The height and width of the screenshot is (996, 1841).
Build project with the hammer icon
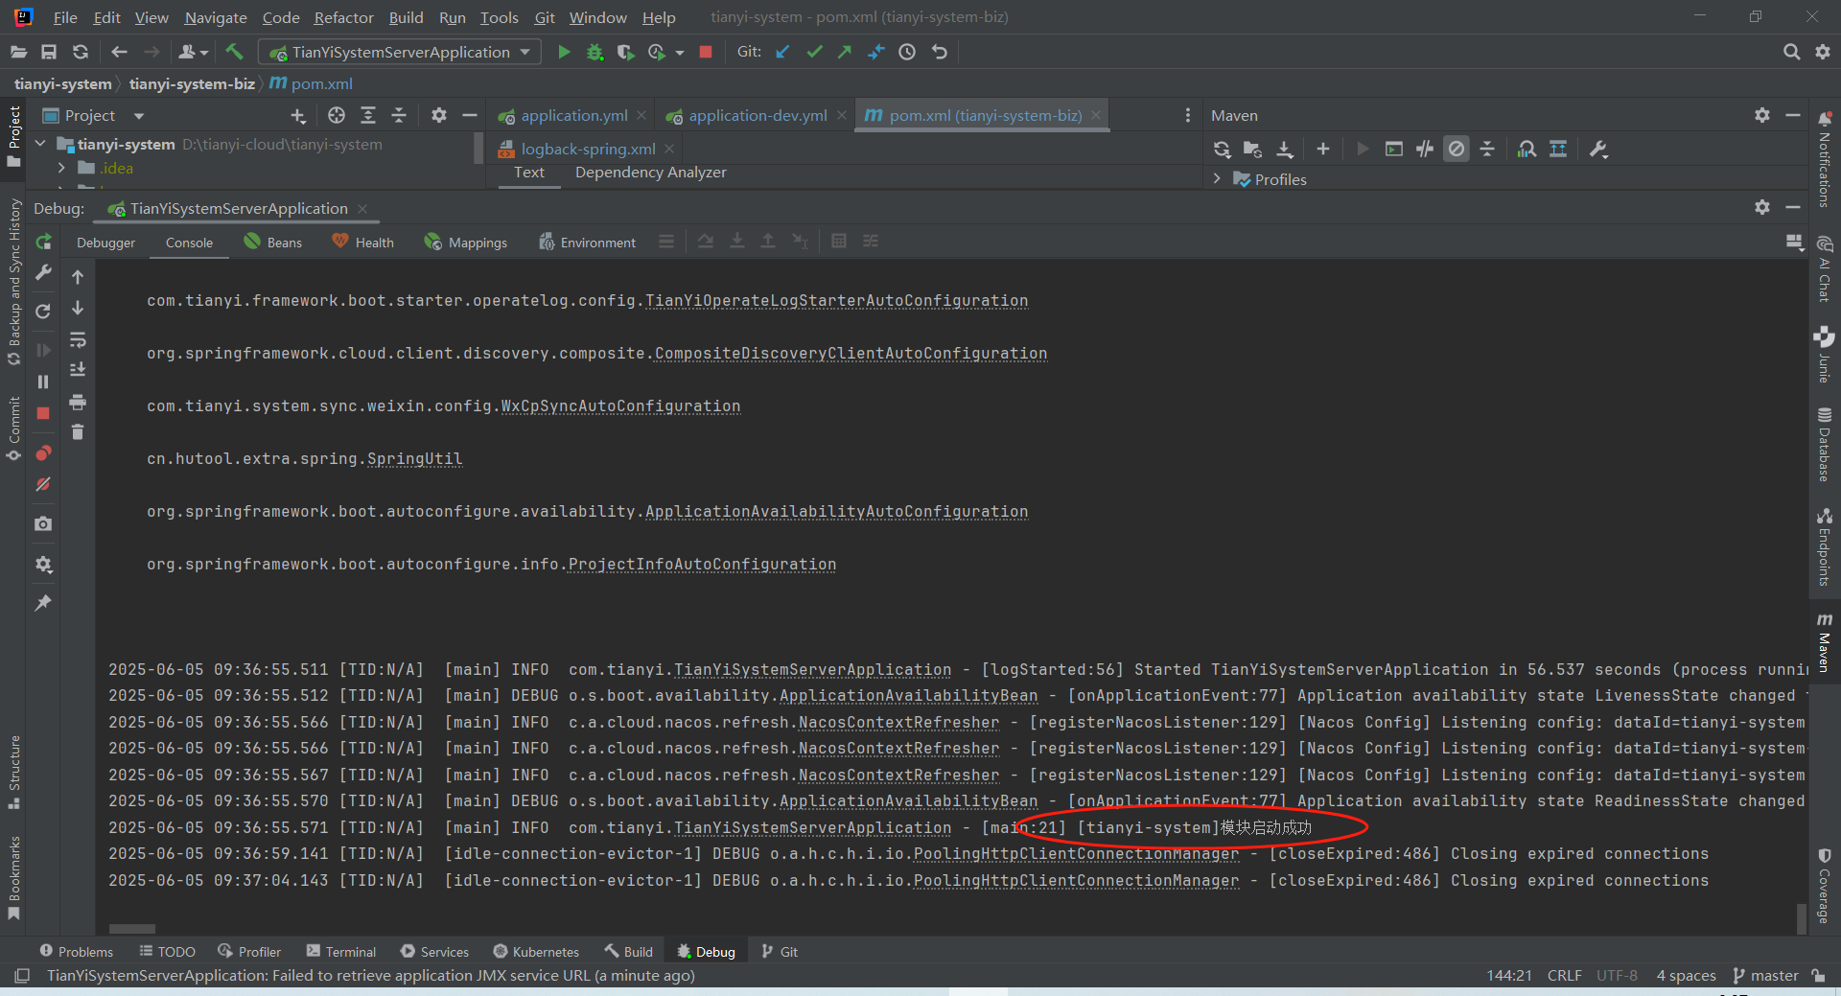(235, 52)
